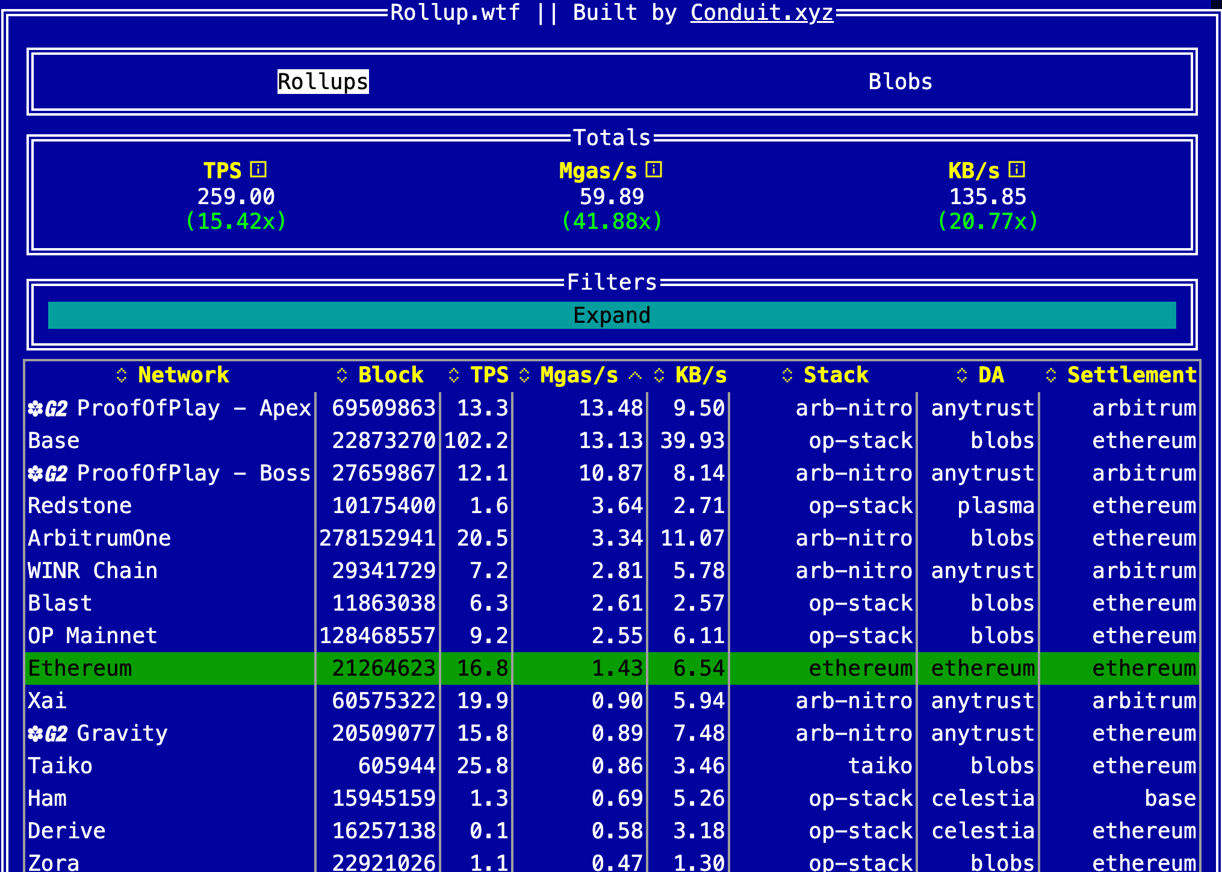The width and height of the screenshot is (1222, 872).
Task: Click the G2 badge next to ProofOfPlay - Apex
Action: coord(48,409)
